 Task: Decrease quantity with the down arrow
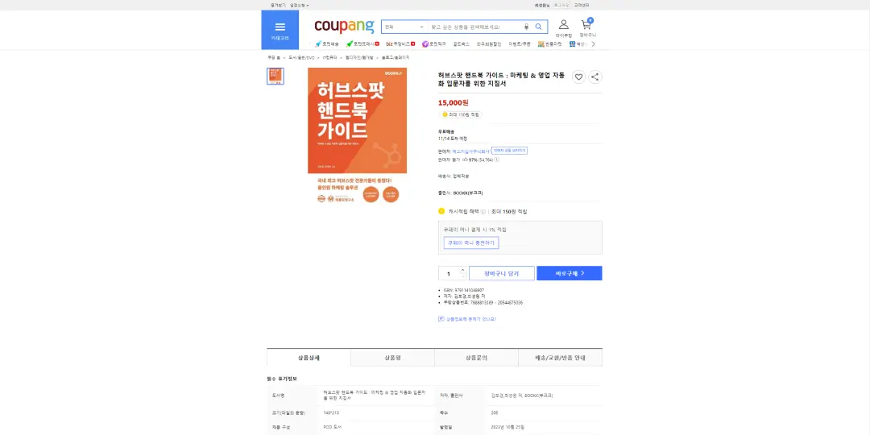[462, 276]
